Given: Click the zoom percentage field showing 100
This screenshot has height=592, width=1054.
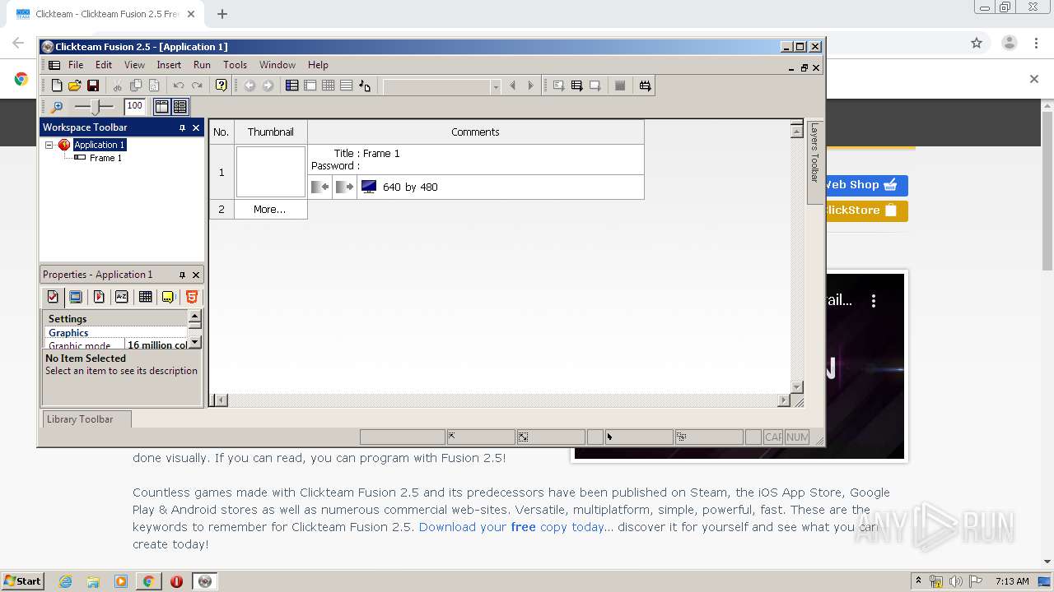Looking at the screenshot, I should tap(135, 106).
